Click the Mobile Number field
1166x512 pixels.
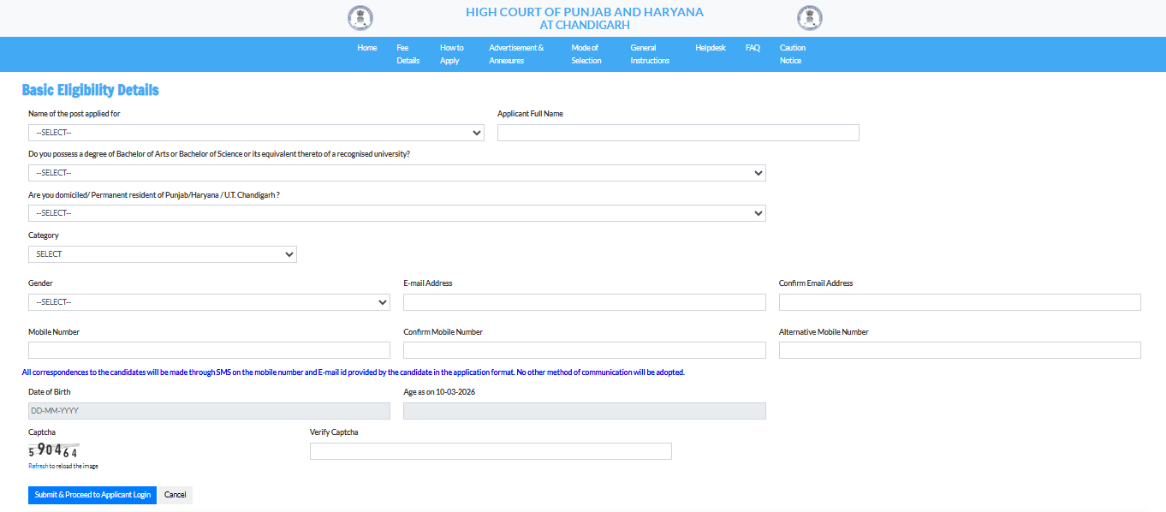pos(209,349)
